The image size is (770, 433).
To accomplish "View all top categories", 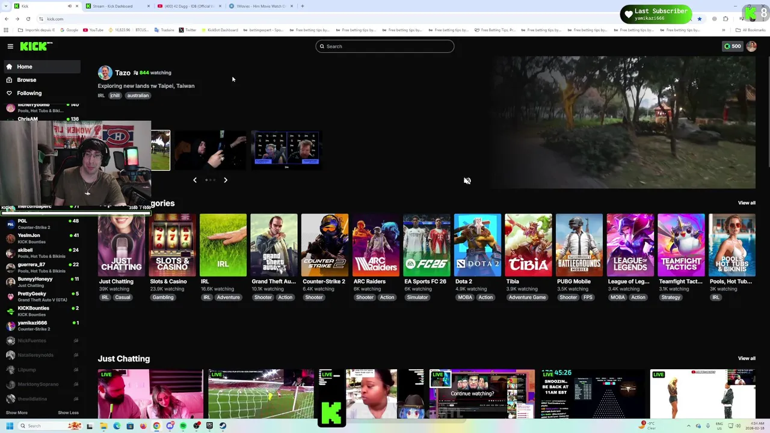I will [x=747, y=203].
